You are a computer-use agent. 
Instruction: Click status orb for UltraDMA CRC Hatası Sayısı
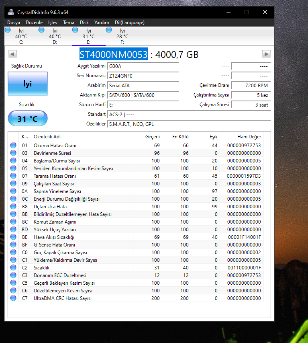(x=13, y=298)
